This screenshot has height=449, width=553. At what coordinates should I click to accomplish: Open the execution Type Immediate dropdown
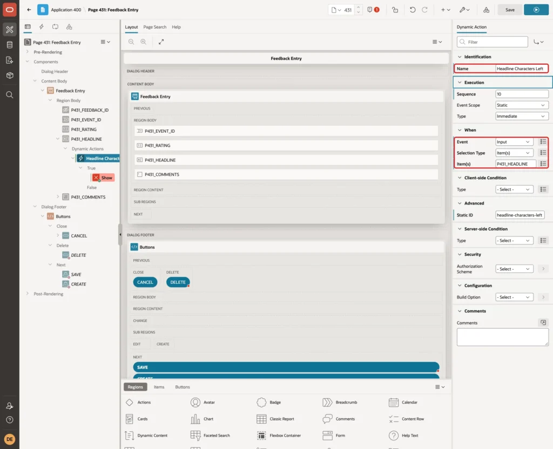[x=522, y=116]
